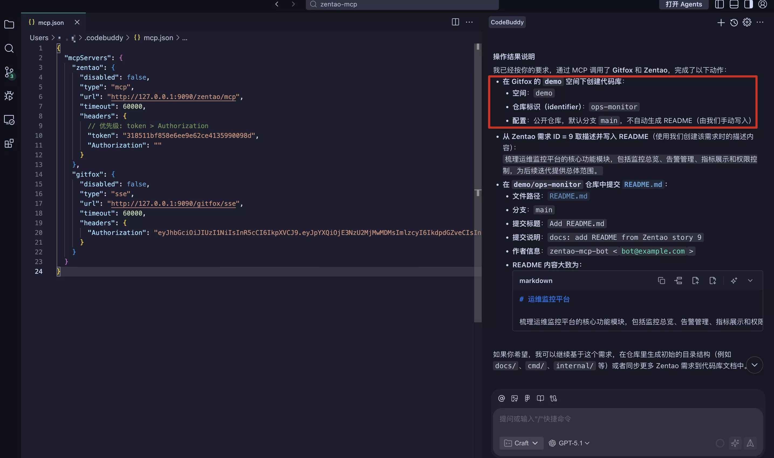Collapse the markdown code block
Viewport: 774px width, 458px height.
click(750, 281)
